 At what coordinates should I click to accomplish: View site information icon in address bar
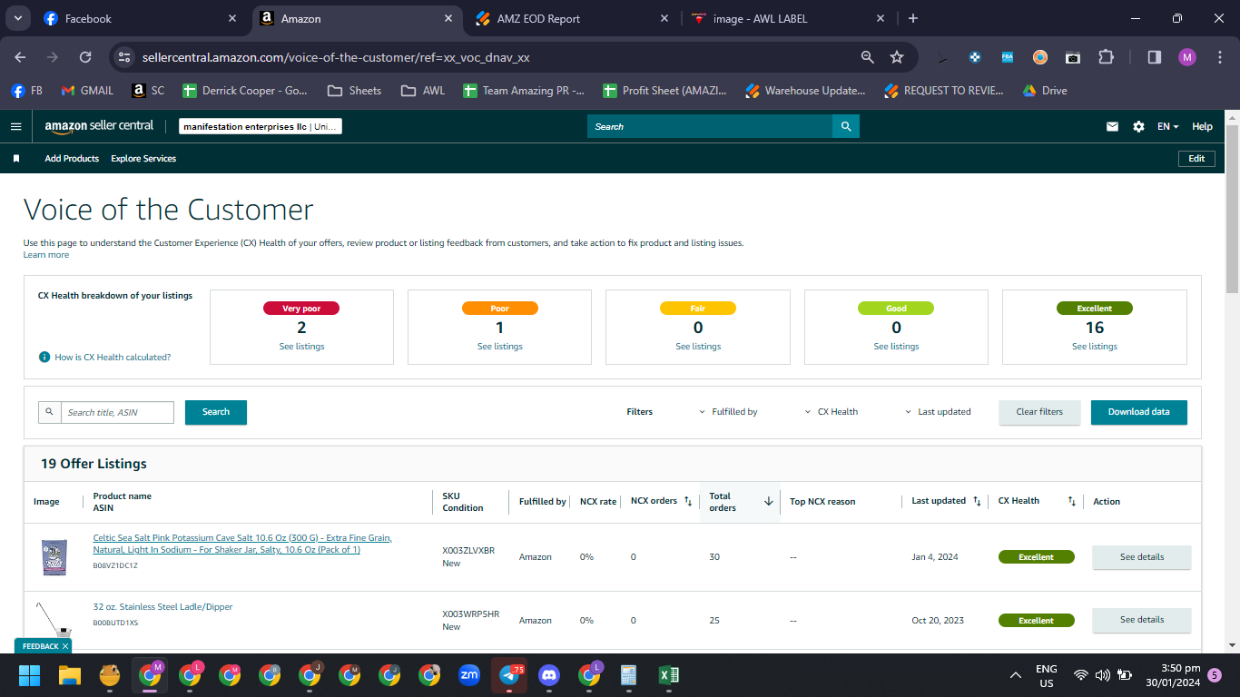coord(124,57)
